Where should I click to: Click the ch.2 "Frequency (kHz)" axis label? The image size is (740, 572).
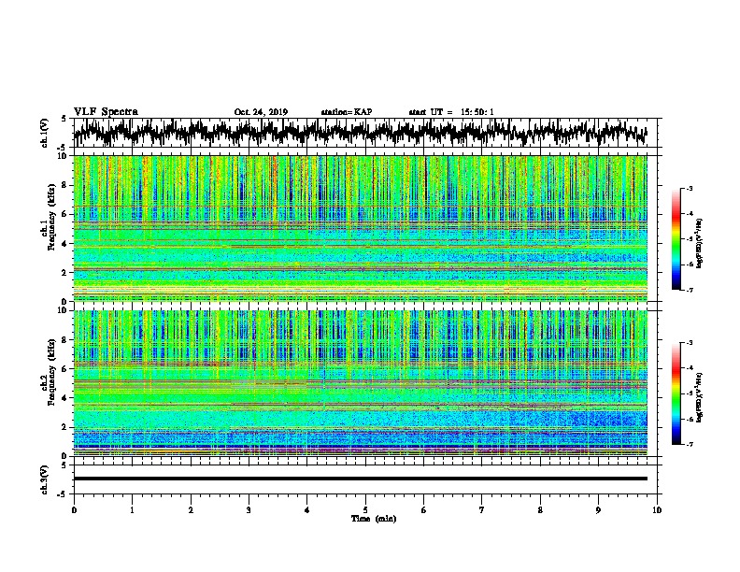pos(51,372)
